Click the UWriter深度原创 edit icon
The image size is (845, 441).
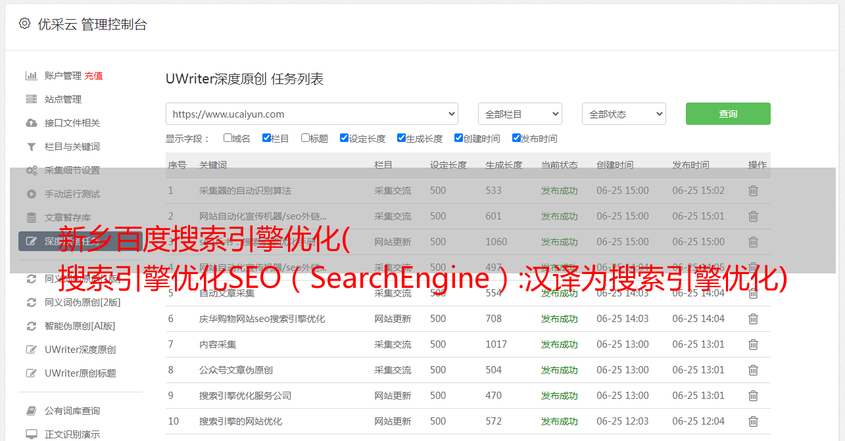(31, 350)
